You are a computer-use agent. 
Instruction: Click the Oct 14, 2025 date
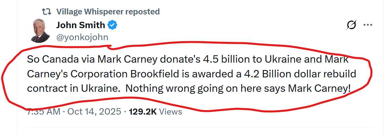94,112
